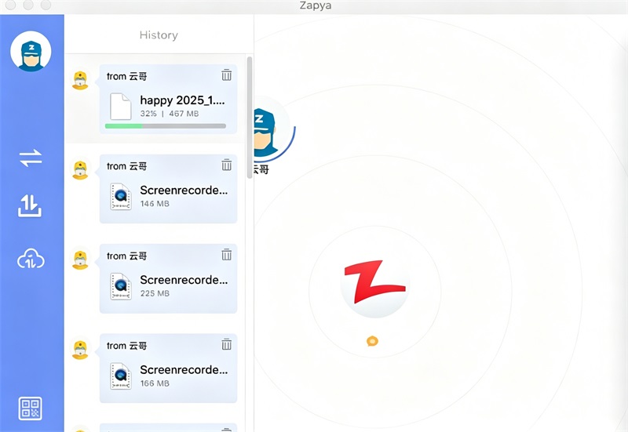The width and height of the screenshot is (628, 432).
Task: Open the transfer arrows icon in sidebar
Action: pos(31,158)
